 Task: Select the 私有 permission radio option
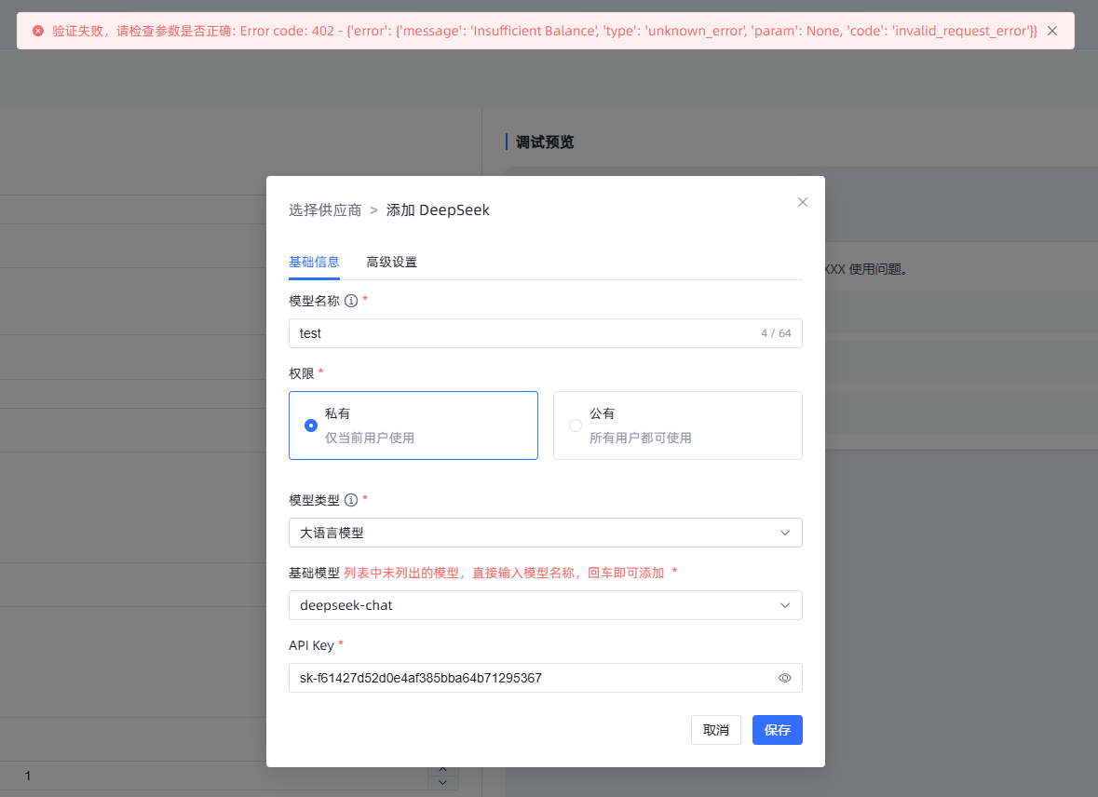pyautogui.click(x=413, y=426)
